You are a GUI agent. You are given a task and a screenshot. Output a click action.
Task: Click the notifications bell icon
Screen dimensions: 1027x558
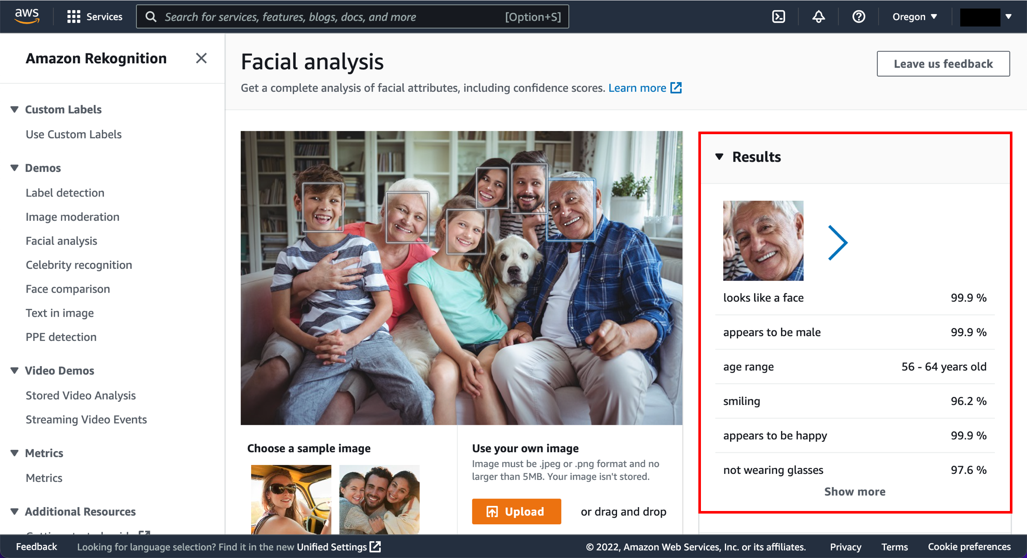point(818,17)
